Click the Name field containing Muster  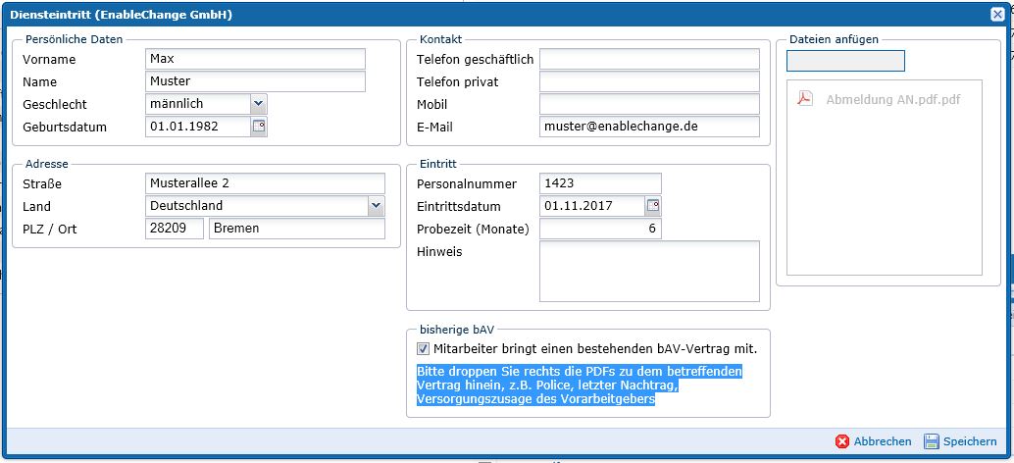tap(255, 81)
